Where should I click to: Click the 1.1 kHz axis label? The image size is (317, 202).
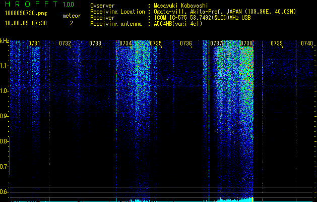point(4,66)
